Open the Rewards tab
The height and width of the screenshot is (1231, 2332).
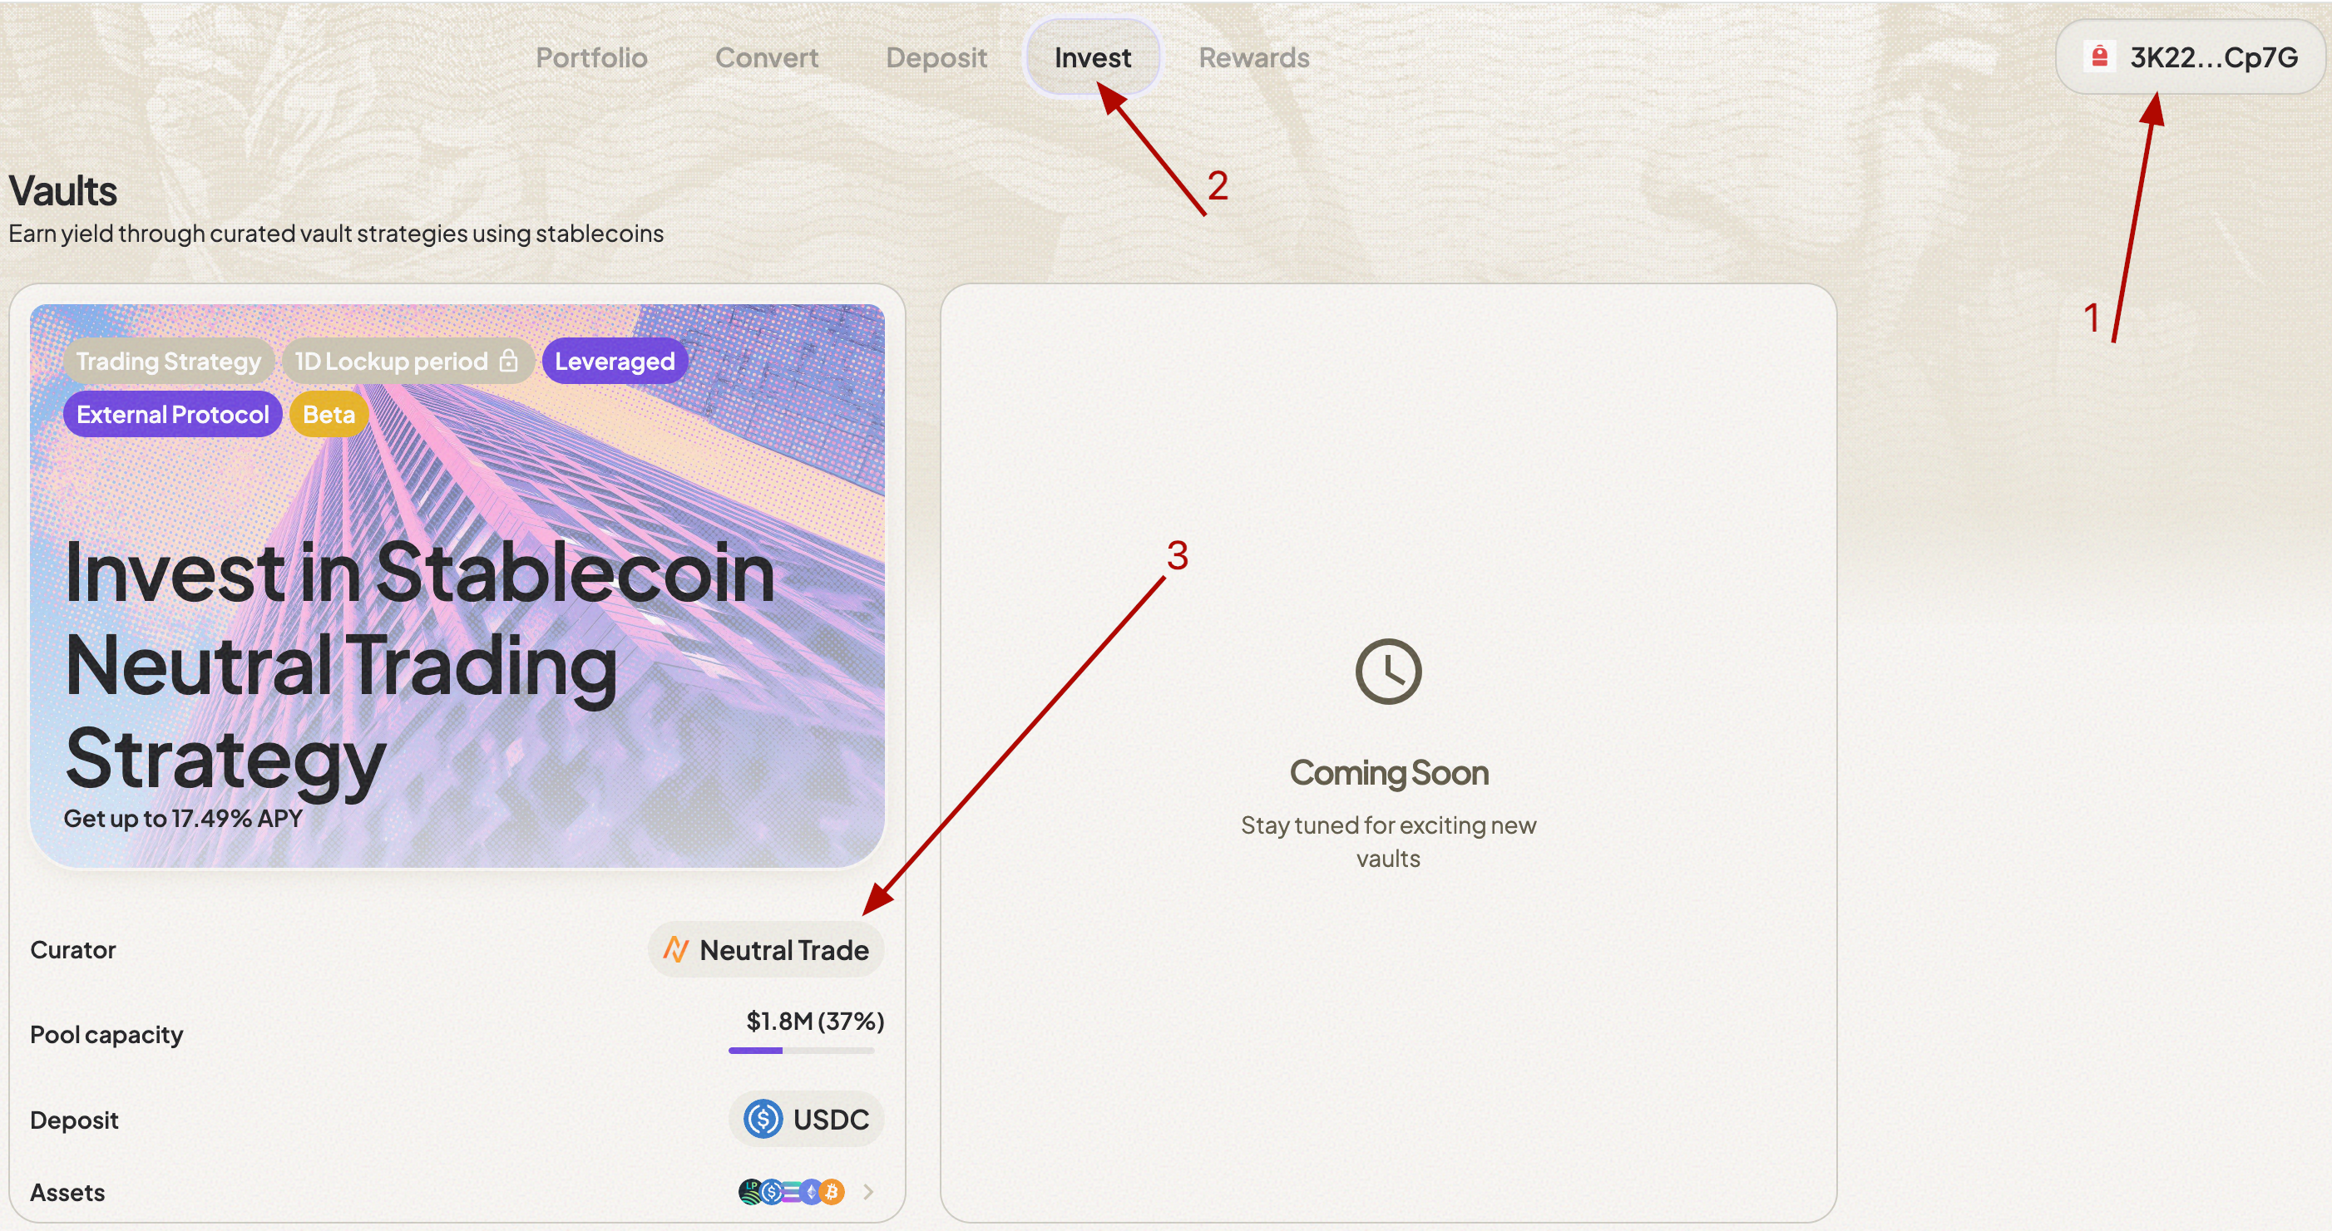pyautogui.click(x=1254, y=57)
